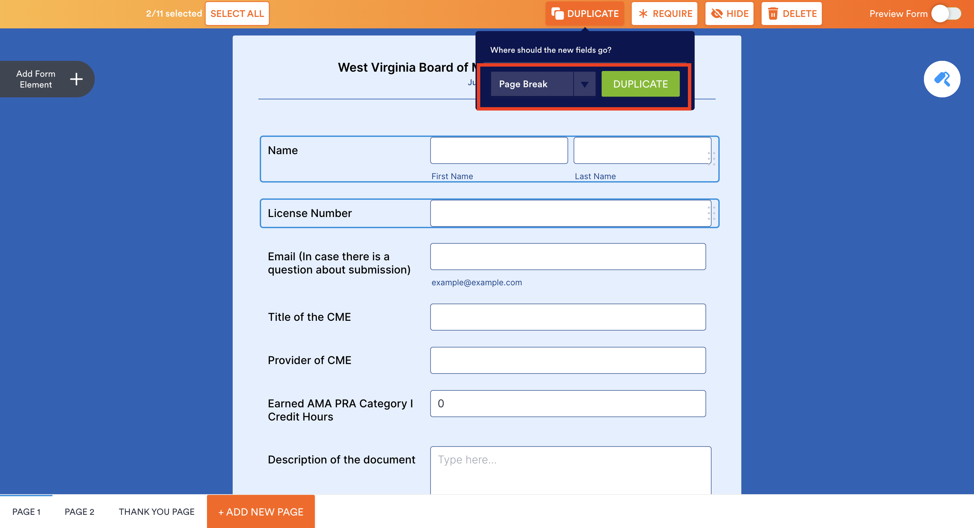Viewport: 974px width, 528px height.
Task: Click the 'First Name' sublabel
Action: click(452, 176)
